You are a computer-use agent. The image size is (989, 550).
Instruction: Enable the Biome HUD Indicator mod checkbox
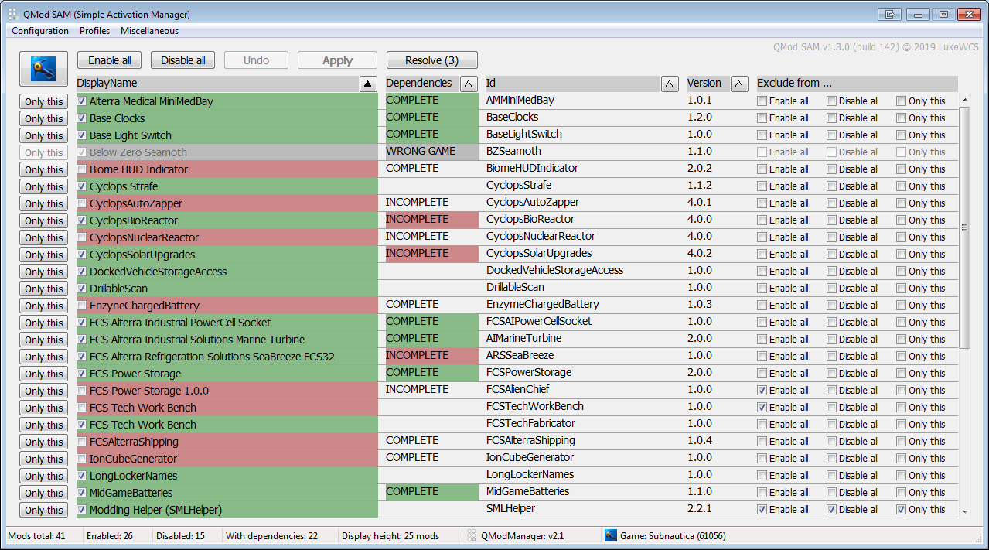82,169
